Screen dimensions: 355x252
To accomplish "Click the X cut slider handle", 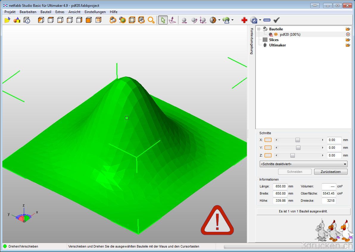I will pyautogui.click(x=298, y=140).
